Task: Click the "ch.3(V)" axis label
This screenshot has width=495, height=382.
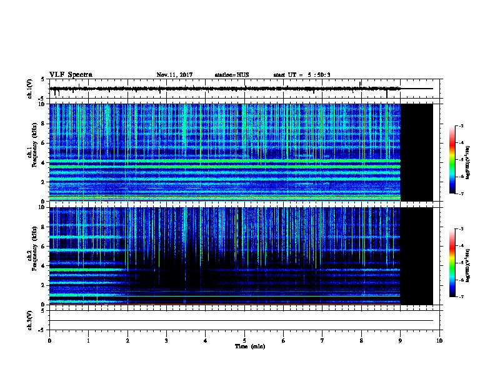Action: click(30, 320)
